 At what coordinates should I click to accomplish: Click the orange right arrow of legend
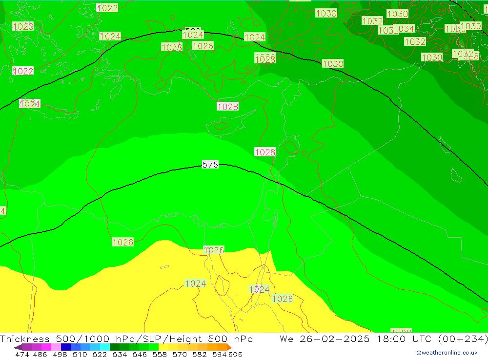pos(229,347)
